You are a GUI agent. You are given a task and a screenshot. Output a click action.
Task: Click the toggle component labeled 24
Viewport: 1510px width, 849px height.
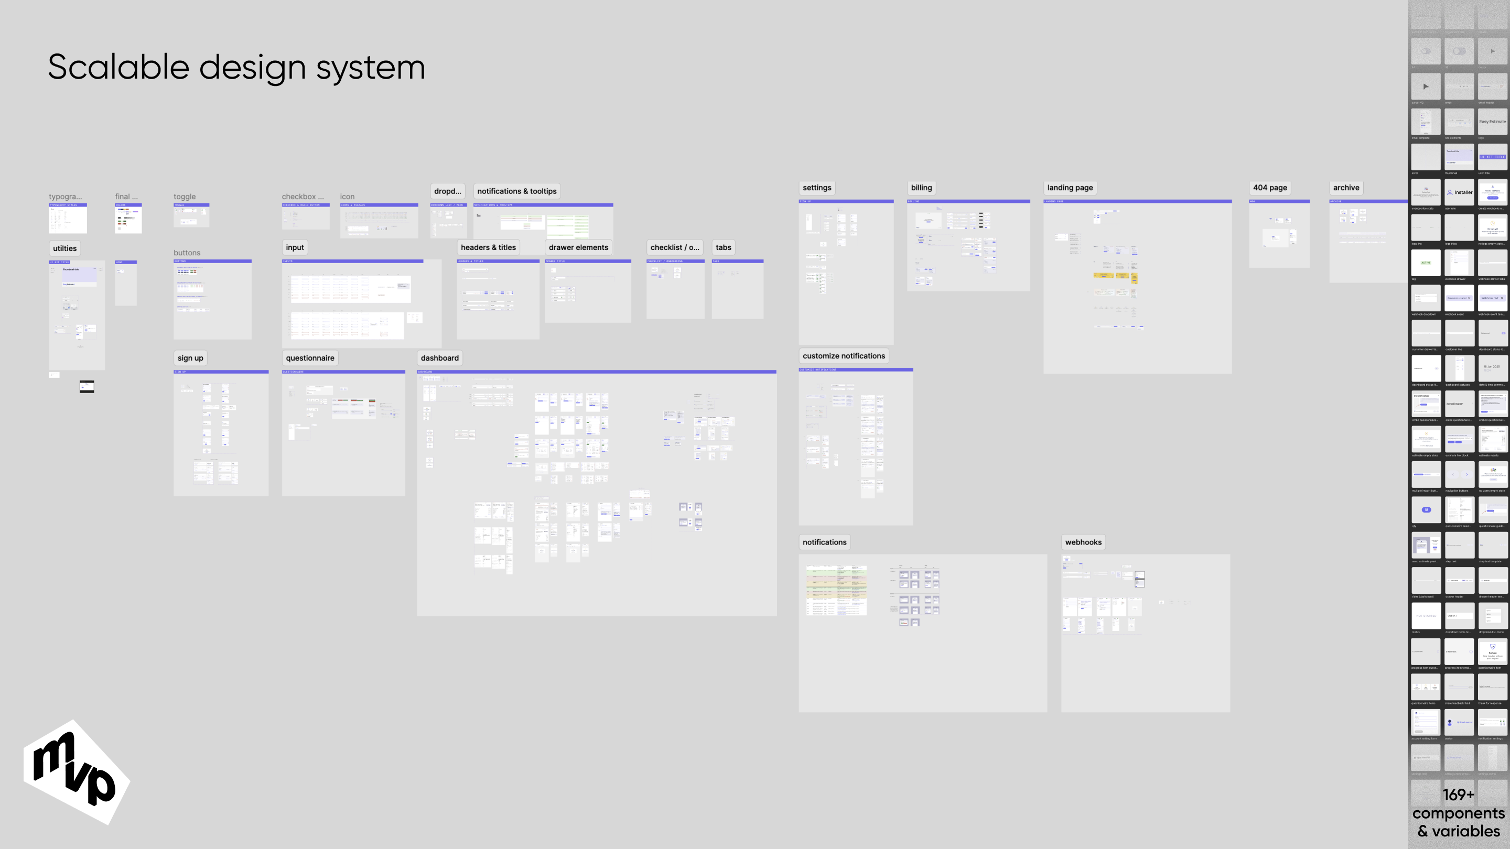point(1426,51)
